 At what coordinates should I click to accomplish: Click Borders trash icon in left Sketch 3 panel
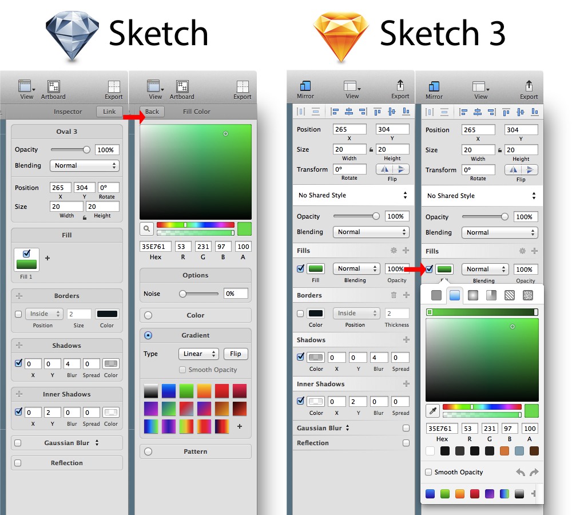click(394, 295)
